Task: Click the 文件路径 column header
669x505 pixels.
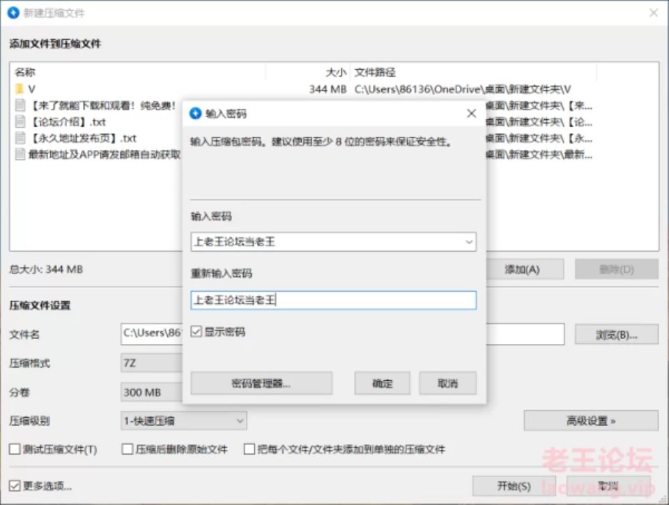Action: 375,72
